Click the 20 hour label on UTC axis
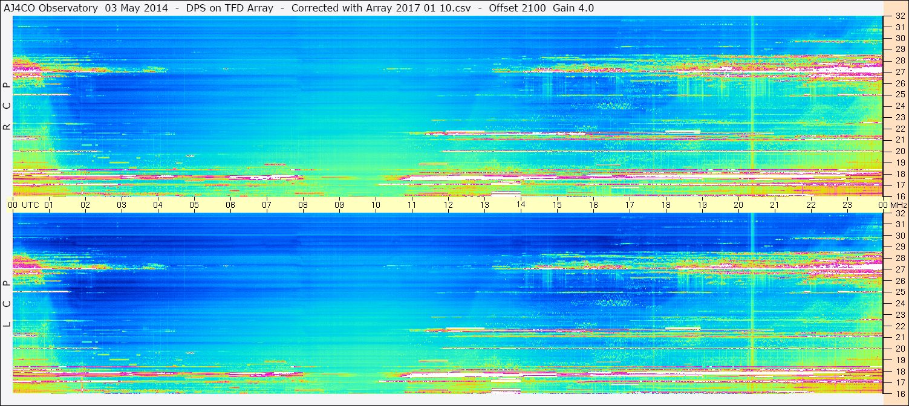This screenshot has height=406, width=909. tap(738, 205)
